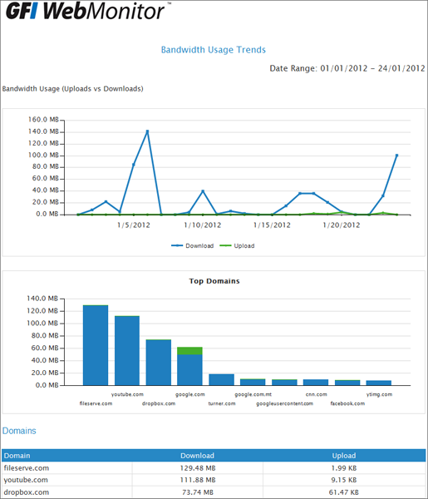Select the Bandwidth Usage Trends title

click(x=214, y=50)
